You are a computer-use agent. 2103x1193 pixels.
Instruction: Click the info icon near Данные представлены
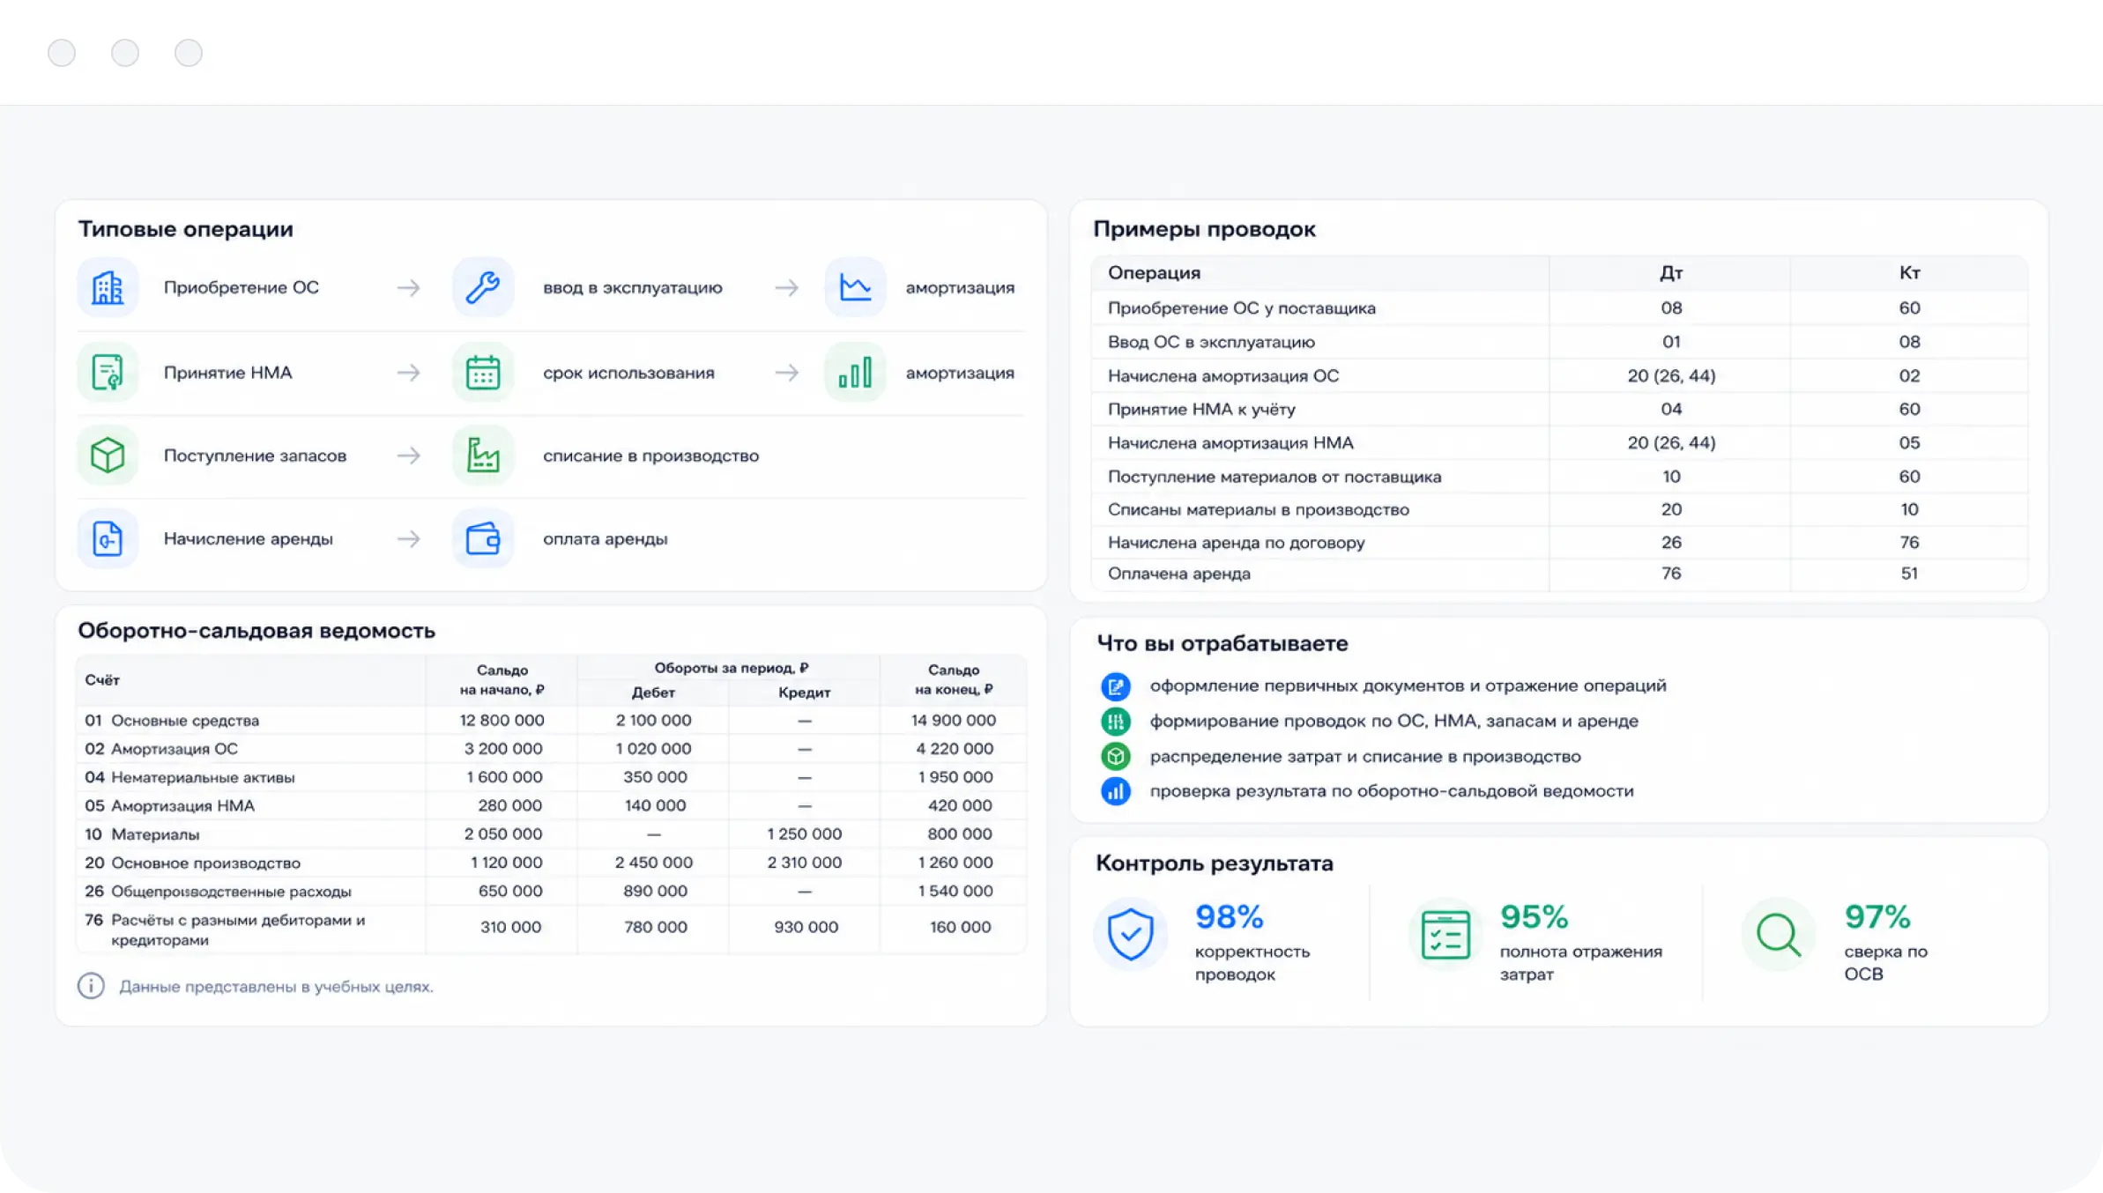(x=91, y=986)
